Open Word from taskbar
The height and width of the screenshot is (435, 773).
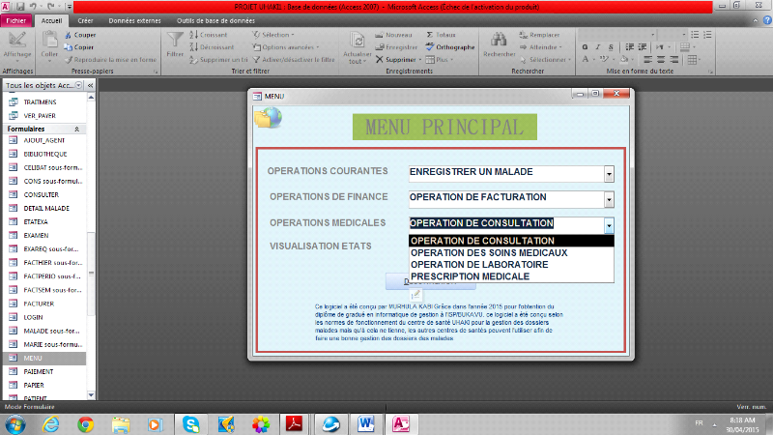point(366,424)
